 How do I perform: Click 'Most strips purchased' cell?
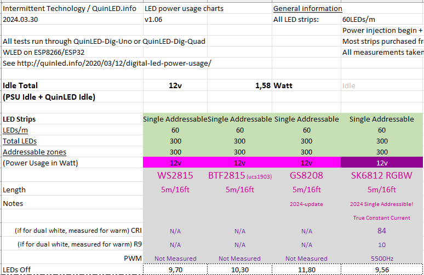382,42
